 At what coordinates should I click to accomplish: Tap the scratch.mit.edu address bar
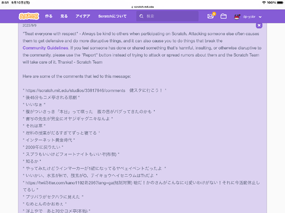[x=142, y=7]
